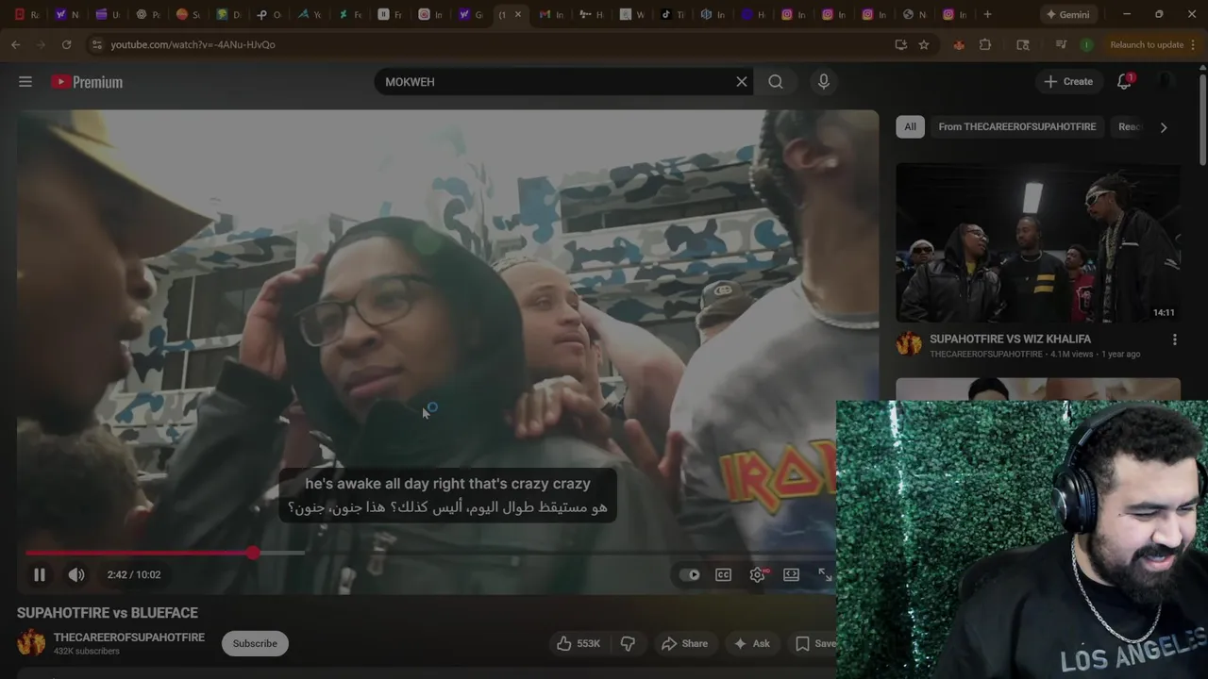Like the video with 553K likes

(x=579, y=643)
